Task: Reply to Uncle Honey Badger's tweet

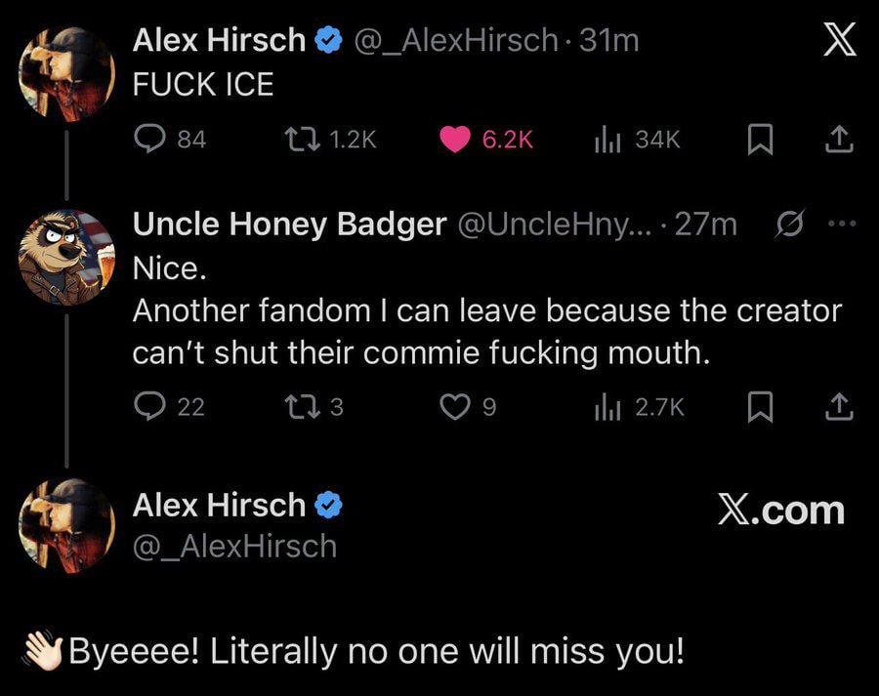Action: (x=148, y=406)
